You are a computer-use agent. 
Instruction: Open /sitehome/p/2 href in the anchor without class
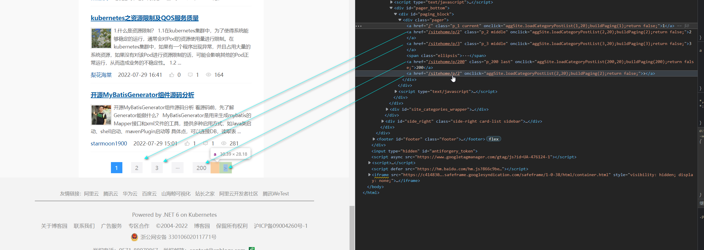444,74
